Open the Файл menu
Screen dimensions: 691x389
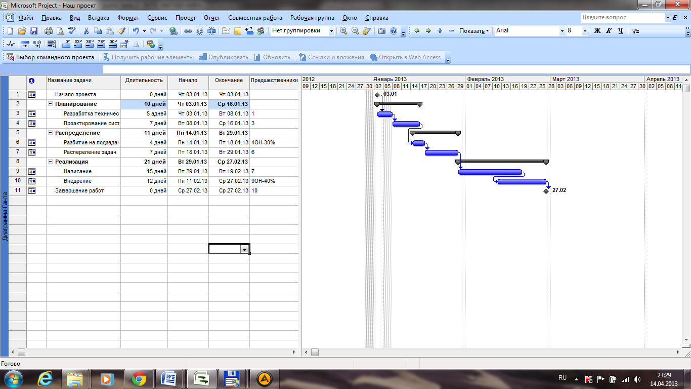[x=26, y=18]
